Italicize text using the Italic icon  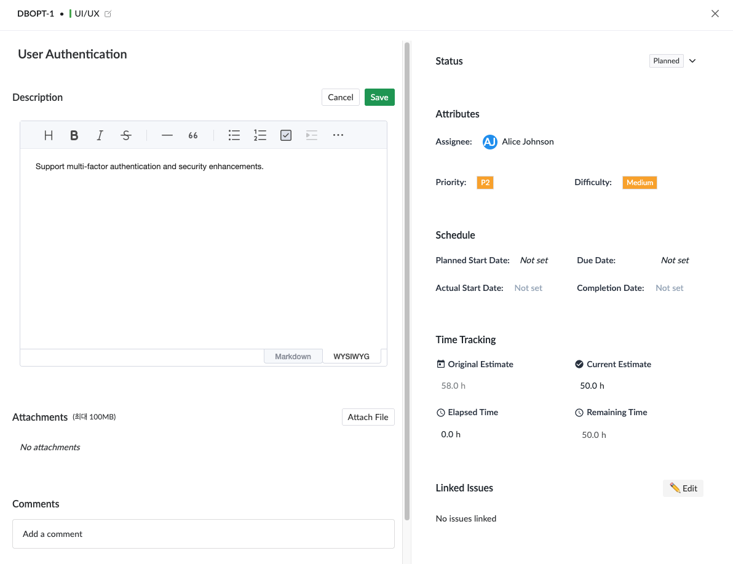100,135
